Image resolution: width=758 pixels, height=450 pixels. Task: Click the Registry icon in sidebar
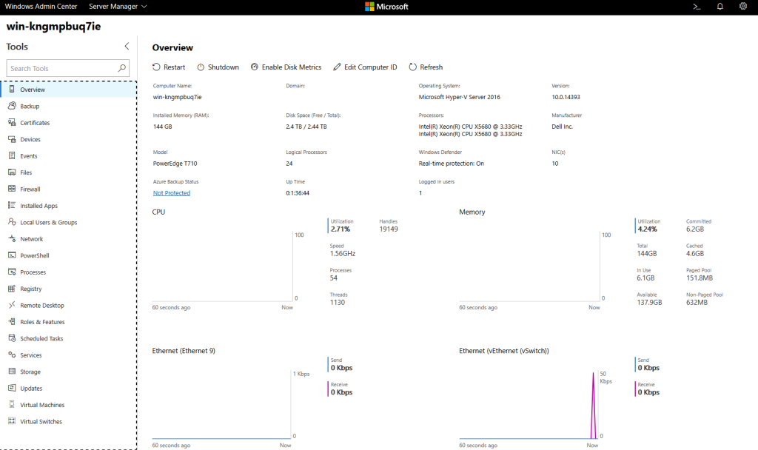[12, 289]
